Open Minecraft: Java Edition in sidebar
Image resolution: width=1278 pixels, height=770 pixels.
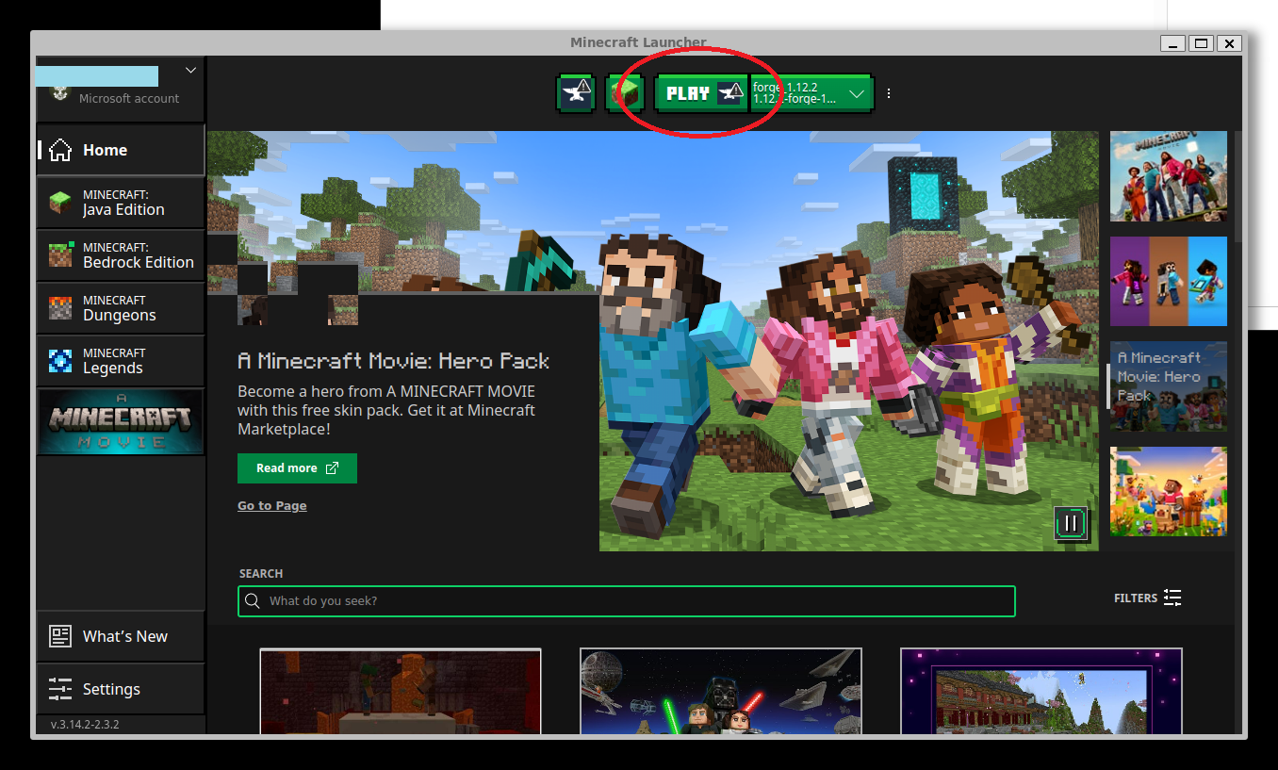121,203
